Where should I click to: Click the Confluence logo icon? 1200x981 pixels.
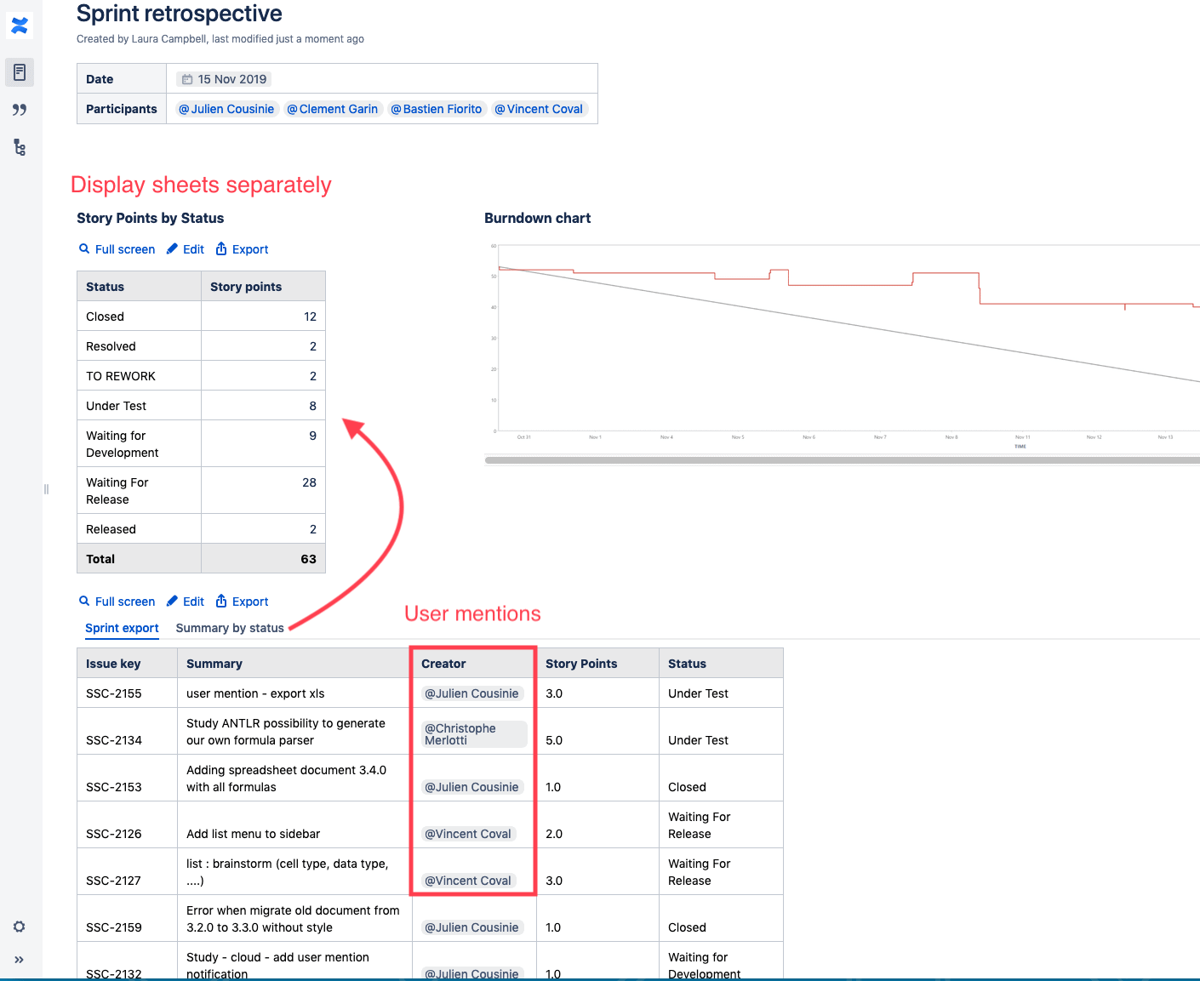coord(20,26)
